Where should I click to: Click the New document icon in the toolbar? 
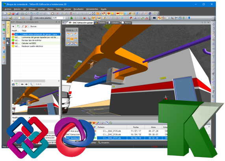tap(5, 13)
